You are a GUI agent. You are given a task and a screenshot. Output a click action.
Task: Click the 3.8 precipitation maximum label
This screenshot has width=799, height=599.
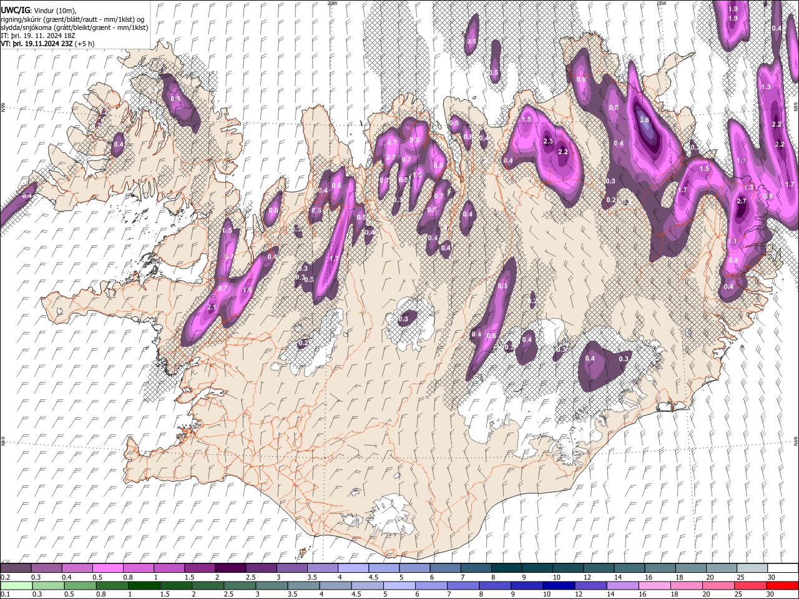[645, 120]
